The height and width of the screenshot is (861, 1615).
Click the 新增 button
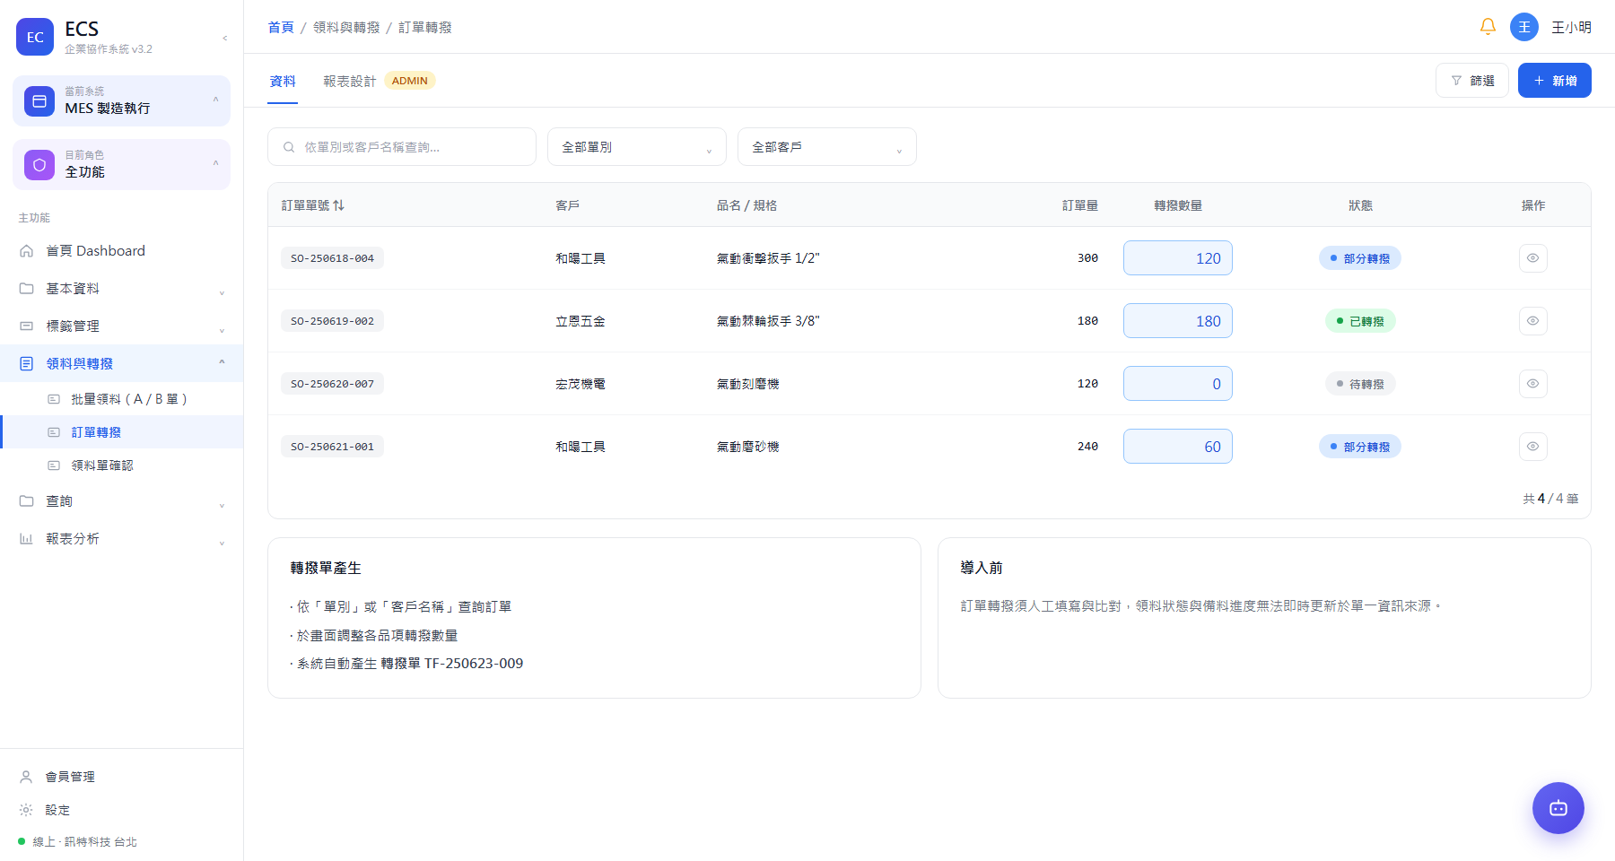tap(1555, 81)
